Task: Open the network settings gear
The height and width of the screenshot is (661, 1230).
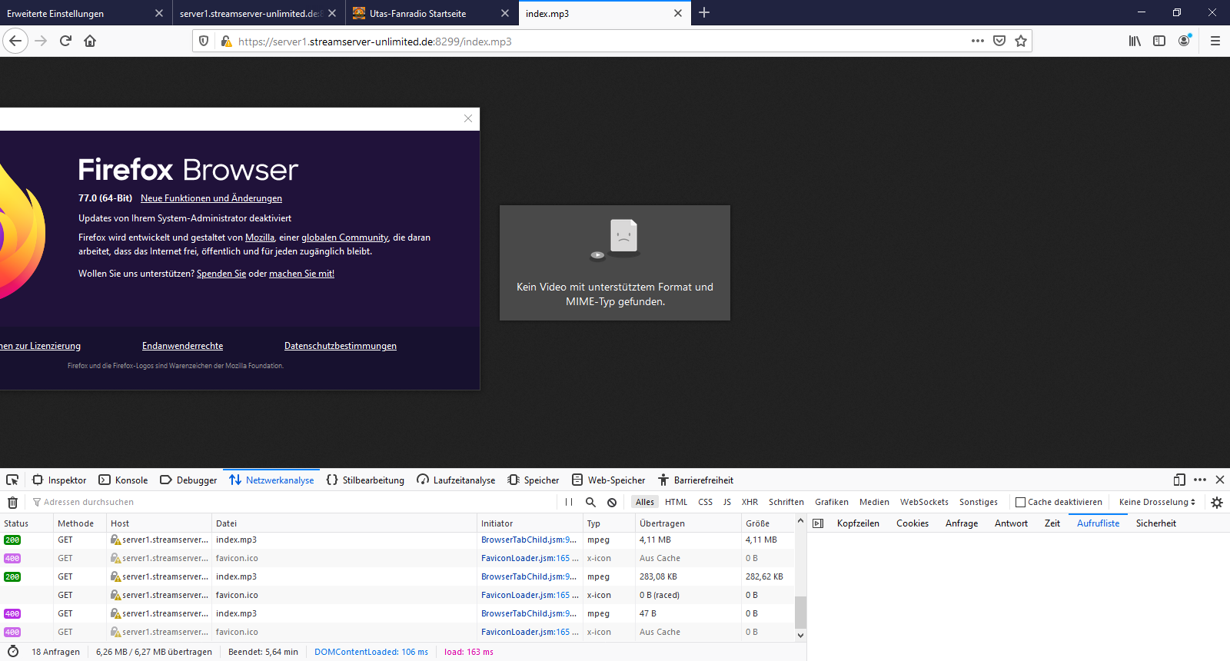Action: tap(1216, 503)
